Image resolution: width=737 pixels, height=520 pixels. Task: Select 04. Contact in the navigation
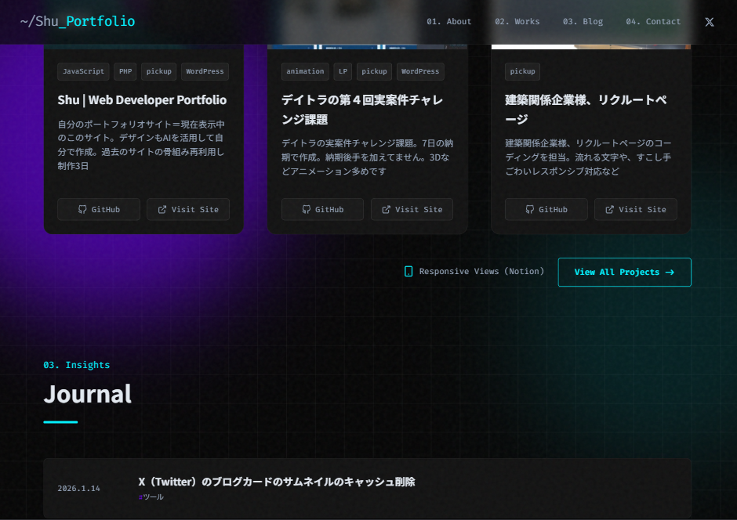653,21
